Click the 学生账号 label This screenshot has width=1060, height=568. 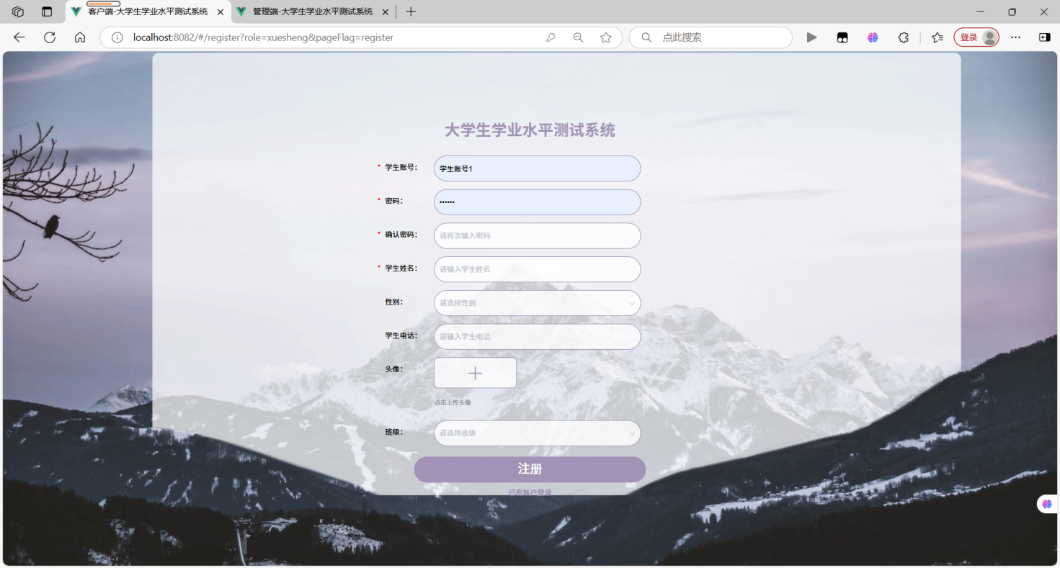click(401, 167)
